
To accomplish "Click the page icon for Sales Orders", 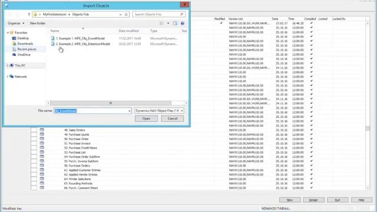I will pyautogui.click(x=42, y=130).
